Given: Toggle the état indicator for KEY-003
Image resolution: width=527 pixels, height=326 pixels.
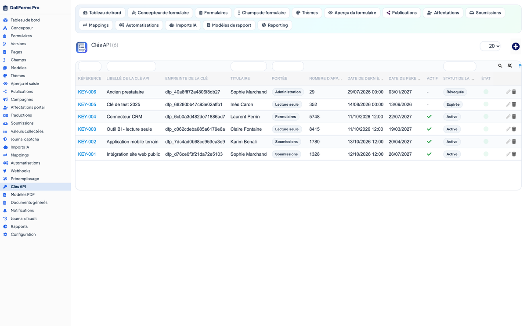Looking at the screenshot, I should (x=486, y=129).
